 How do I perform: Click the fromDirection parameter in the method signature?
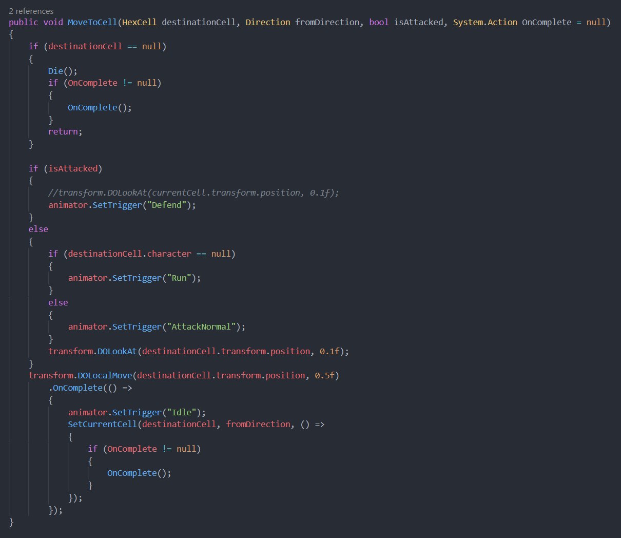click(327, 22)
